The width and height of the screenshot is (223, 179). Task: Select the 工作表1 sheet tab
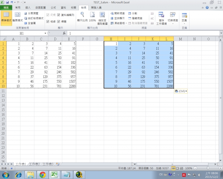click(x=21, y=164)
